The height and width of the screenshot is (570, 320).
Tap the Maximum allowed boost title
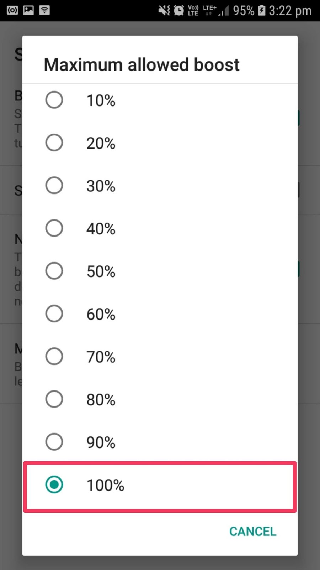pyautogui.click(x=142, y=64)
